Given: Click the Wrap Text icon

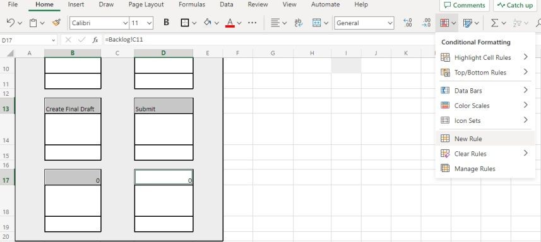Looking at the screenshot, I should (x=298, y=23).
